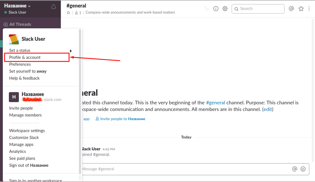Click the notifications bell icon

click(x=54, y=7)
